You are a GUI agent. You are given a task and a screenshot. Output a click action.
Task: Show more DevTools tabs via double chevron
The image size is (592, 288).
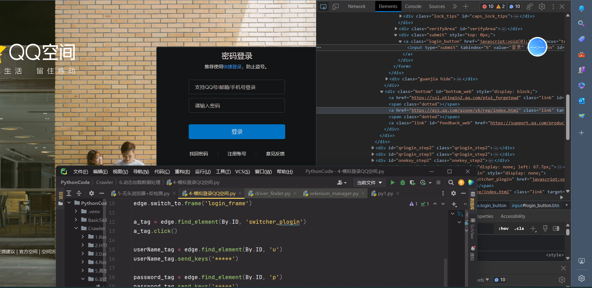(454, 6)
